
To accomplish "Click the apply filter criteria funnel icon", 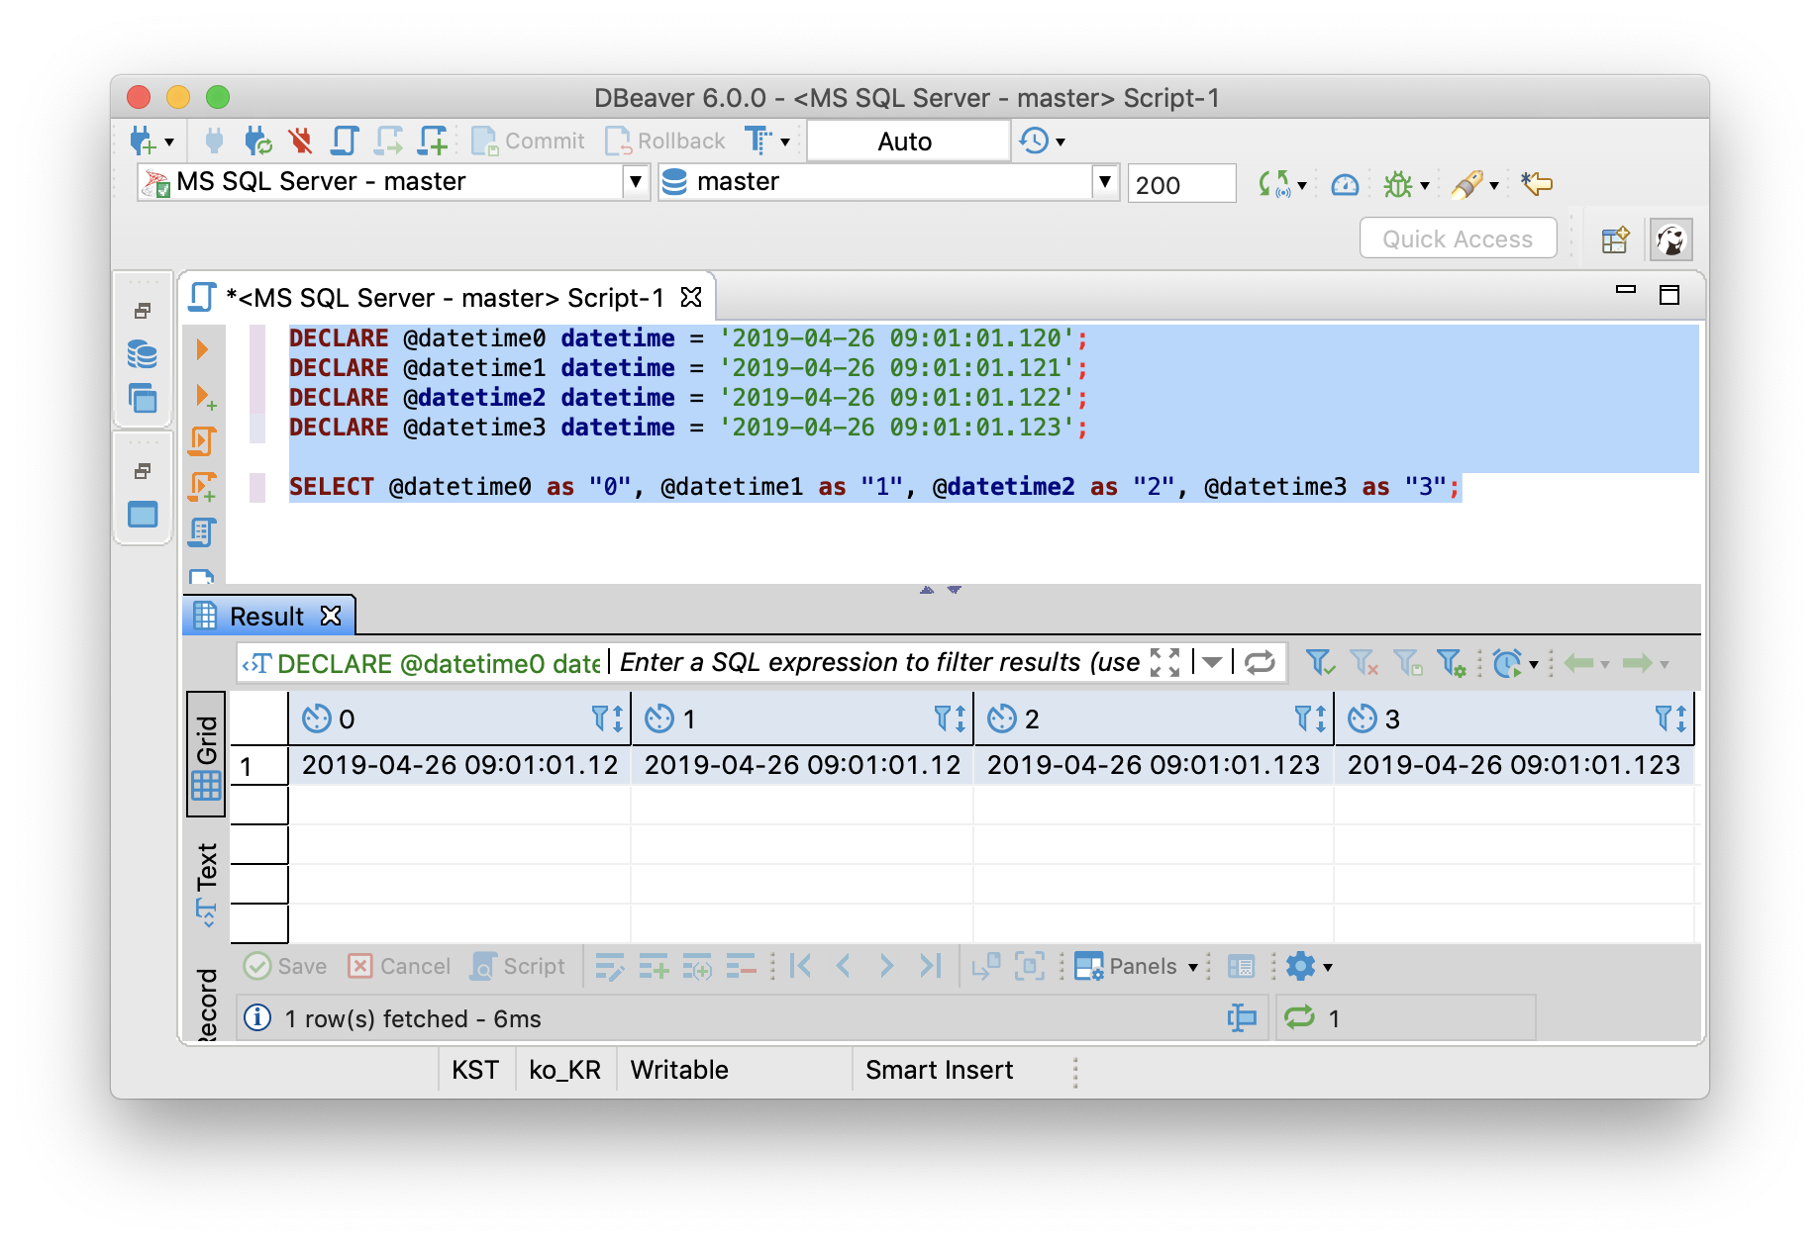I will (x=1319, y=662).
